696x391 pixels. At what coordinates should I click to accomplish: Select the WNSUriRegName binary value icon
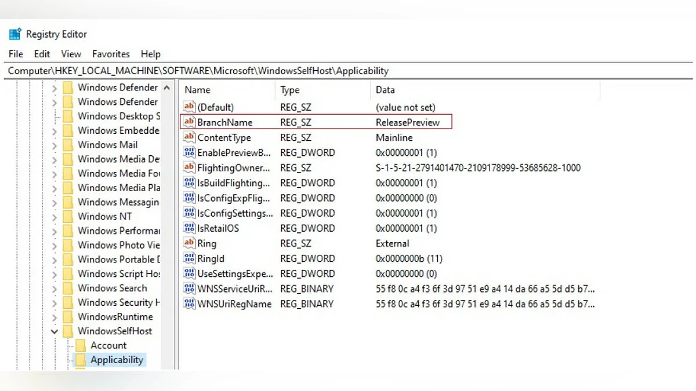coord(189,304)
